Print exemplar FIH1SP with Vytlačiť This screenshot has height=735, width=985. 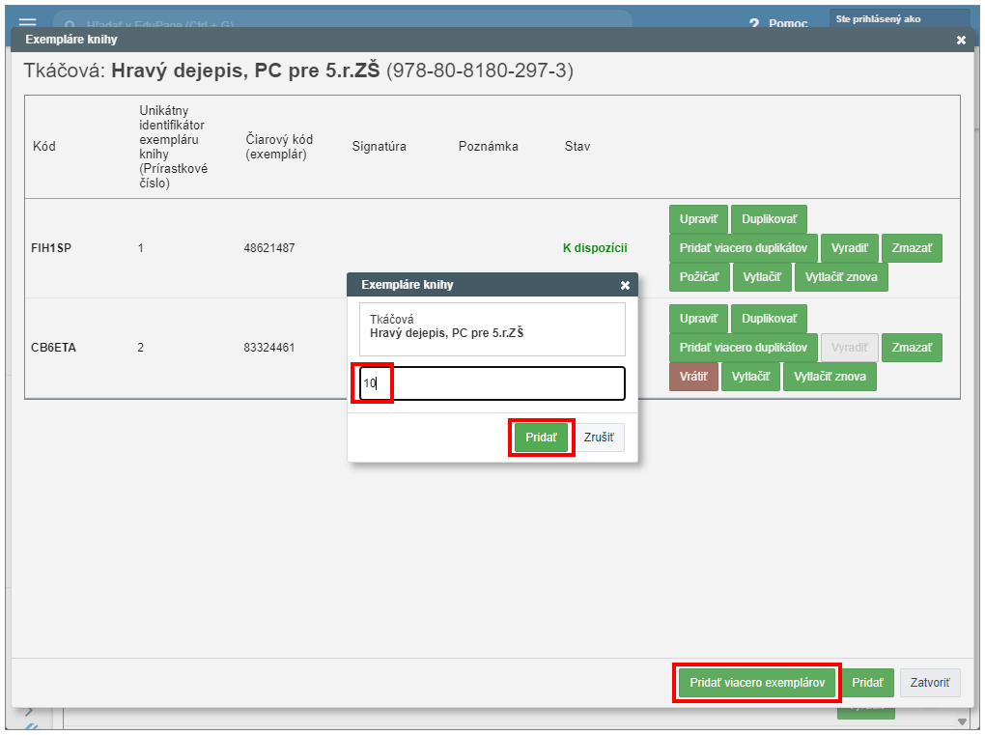tap(761, 277)
